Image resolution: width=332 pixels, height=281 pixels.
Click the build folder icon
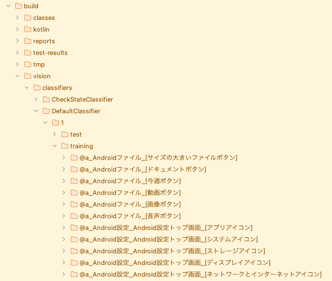pos(19,6)
